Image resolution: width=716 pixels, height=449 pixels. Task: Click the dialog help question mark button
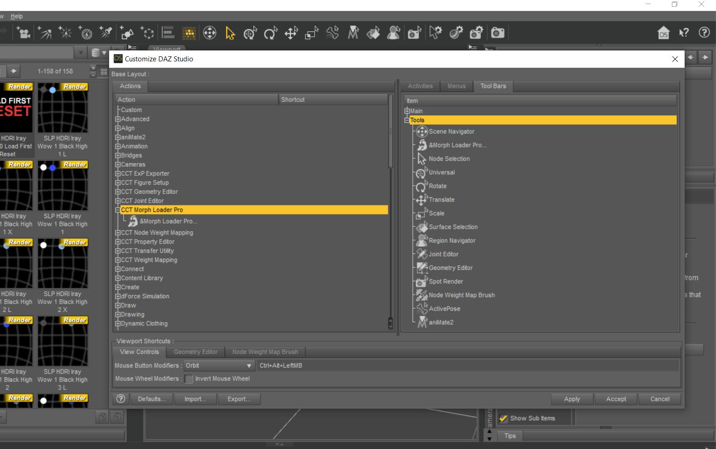tap(120, 399)
